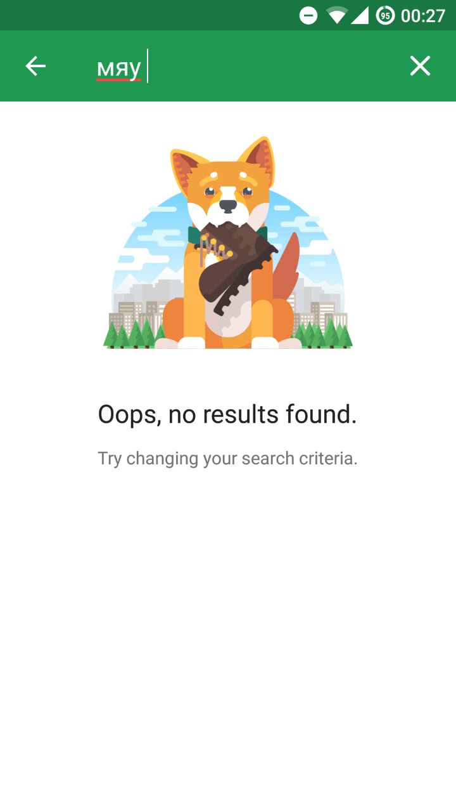The height and width of the screenshot is (812, 456).
Task: Tap the circular battery indicator showing 95
Action: tap(385, 15)
